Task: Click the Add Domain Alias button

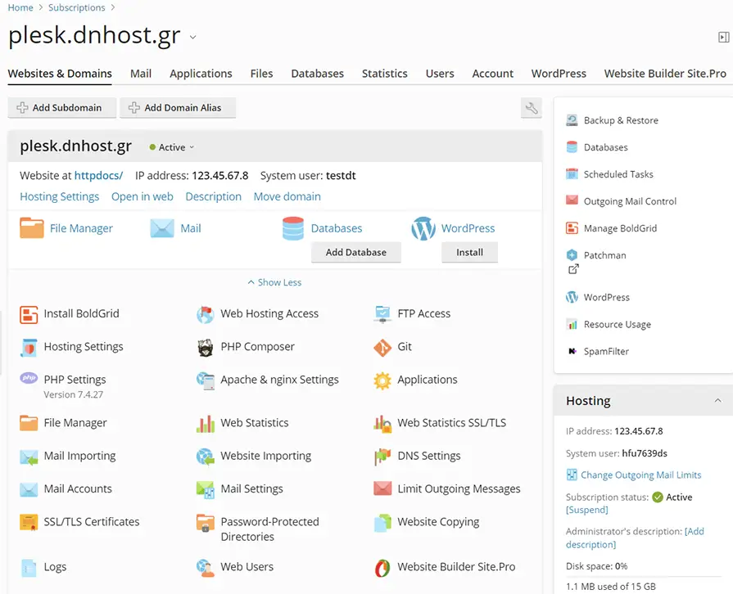Action: [178, 108]
